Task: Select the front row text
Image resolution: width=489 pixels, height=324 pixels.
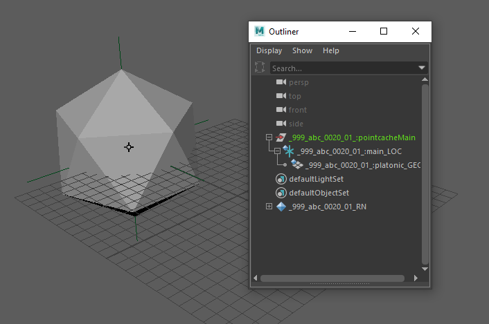Action: [x=298, y=110]
